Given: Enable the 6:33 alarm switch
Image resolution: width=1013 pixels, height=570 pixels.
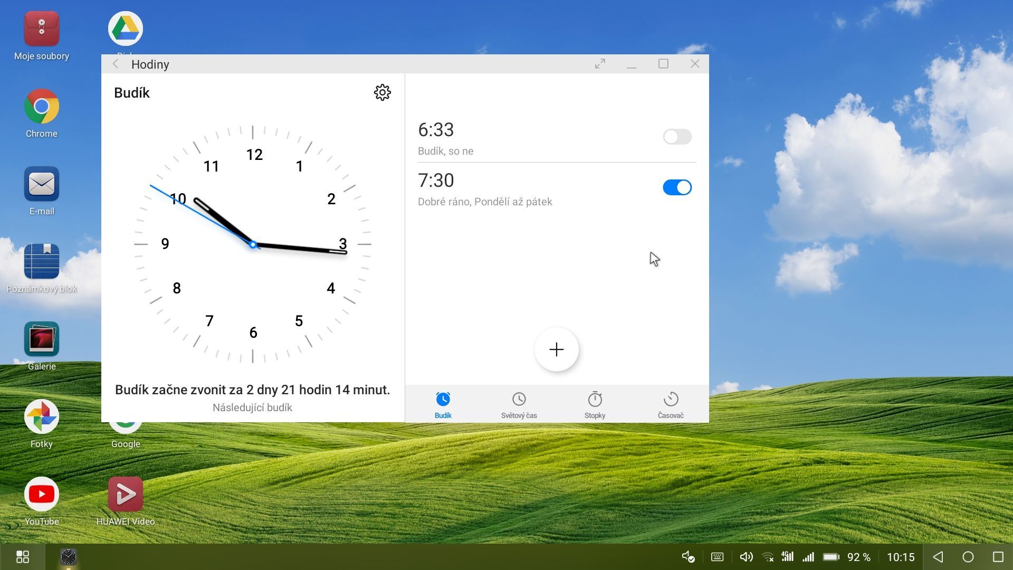Looking at the screenshot, I should tap(677, 137).
